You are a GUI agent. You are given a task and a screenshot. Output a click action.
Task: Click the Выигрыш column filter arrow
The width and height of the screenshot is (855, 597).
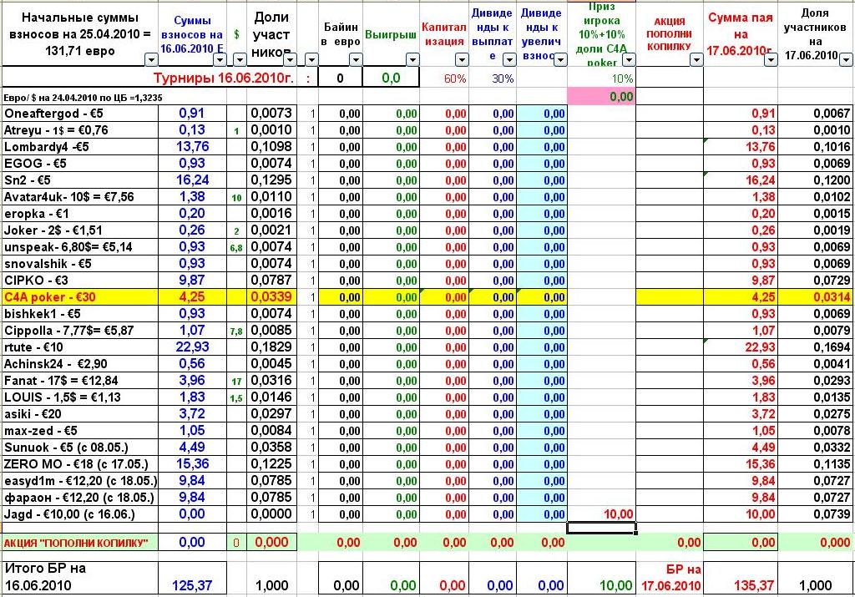[412, 59]
